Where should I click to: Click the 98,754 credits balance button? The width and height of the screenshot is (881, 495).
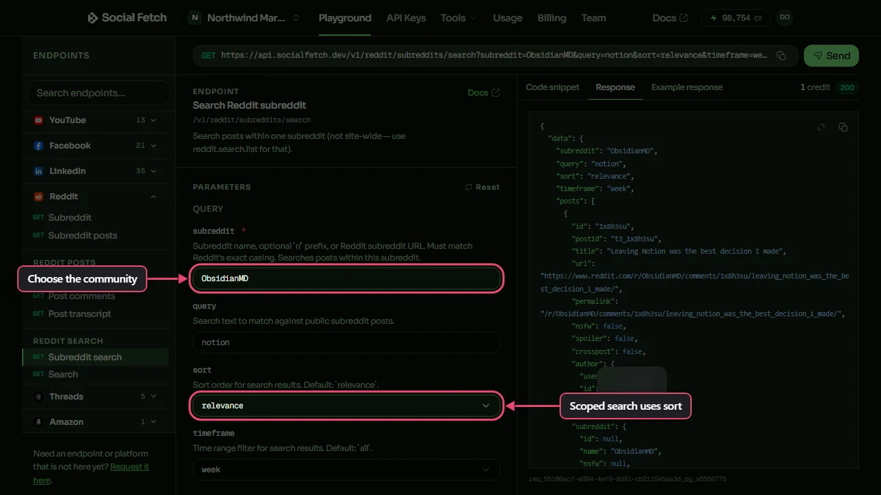735,18
